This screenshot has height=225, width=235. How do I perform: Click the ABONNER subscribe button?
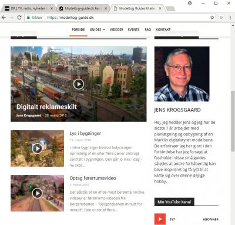point(211,219)
